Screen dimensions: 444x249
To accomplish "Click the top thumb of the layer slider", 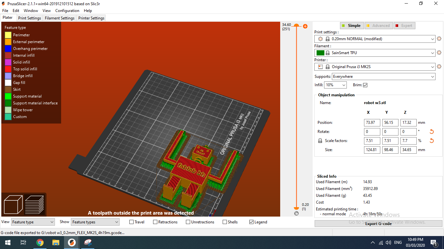I will pyautogui.click(x=296, y=26).
